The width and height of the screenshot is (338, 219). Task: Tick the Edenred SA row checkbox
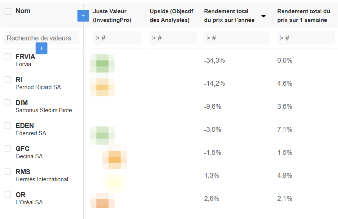point(8,126)
